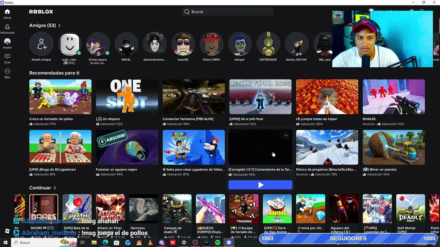Open friend Adrian_NOCAP avatar
The height and width of the screenshot is (247, 440).
click(x=297, y=44)
